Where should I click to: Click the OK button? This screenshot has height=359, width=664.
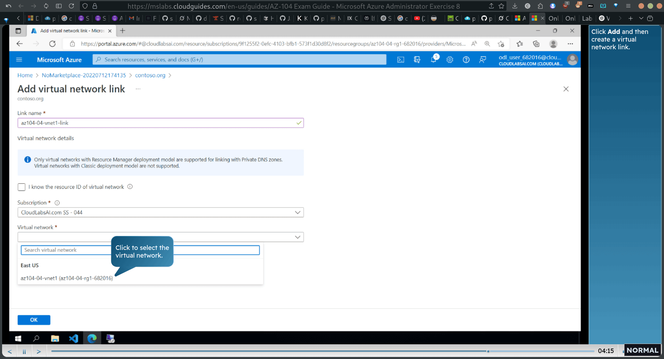click(x=34, y=320)
